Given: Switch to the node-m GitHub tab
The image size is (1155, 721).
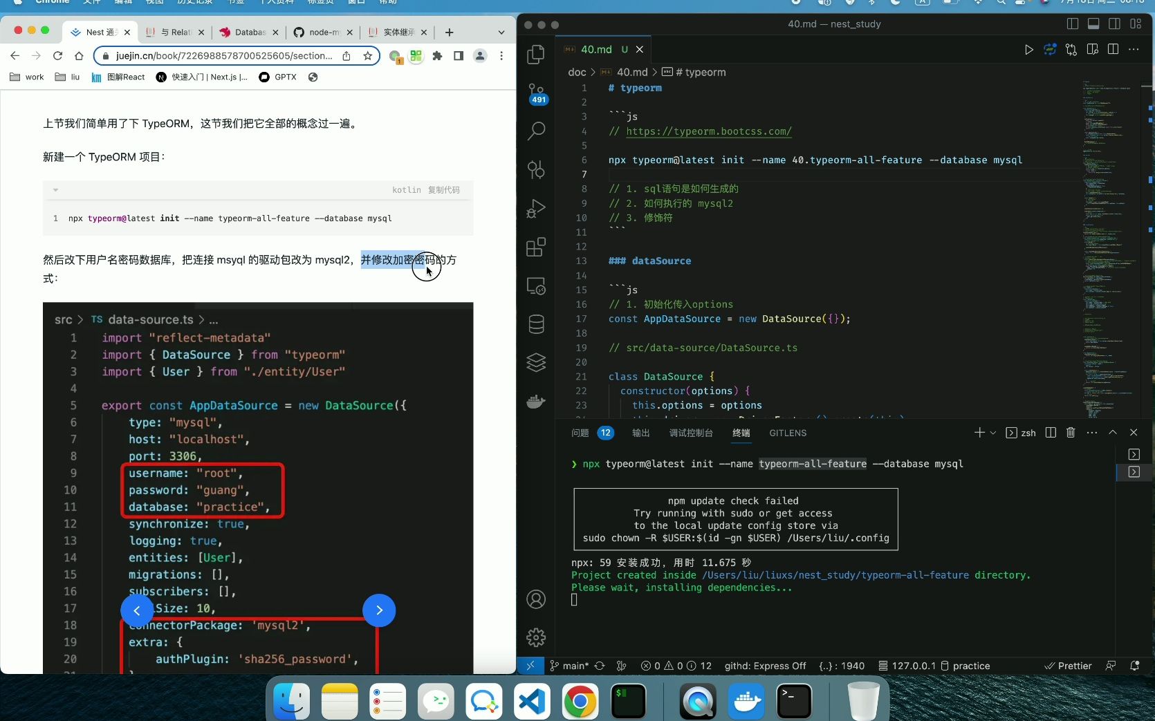Looking at the screenshot, I should (323, 32).
